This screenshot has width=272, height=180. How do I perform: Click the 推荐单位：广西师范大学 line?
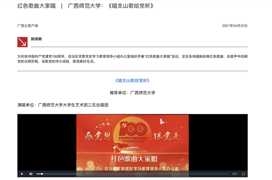132,93
